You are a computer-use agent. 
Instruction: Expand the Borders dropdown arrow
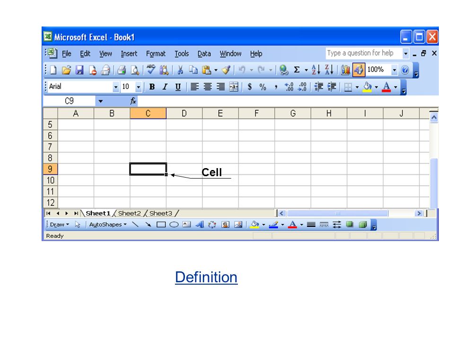click(x=357, y=87)
